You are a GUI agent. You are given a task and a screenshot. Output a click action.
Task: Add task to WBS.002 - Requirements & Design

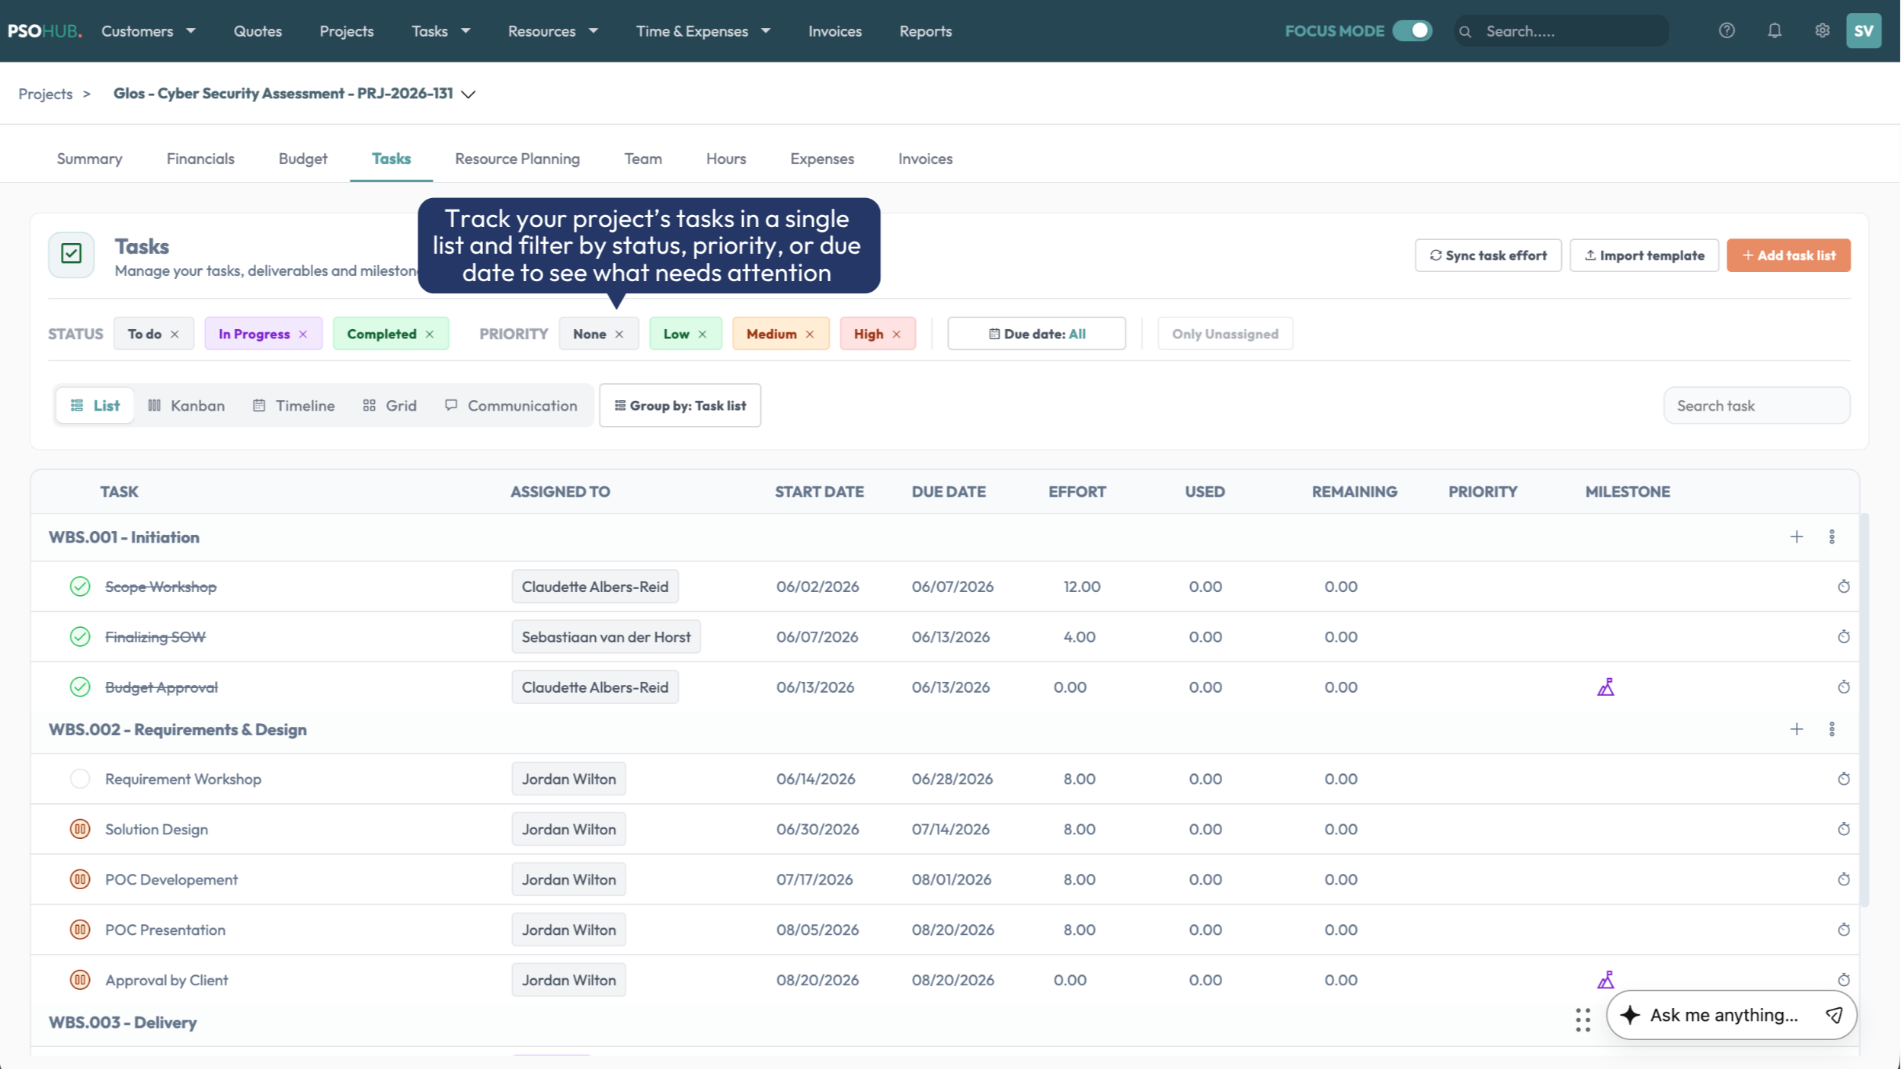[x=1797, y=729]
